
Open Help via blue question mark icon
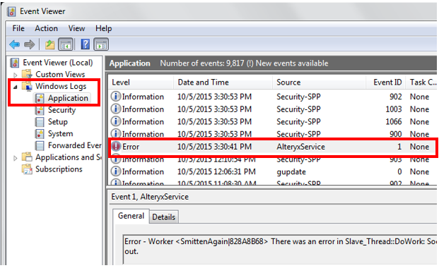click(85, 44)
